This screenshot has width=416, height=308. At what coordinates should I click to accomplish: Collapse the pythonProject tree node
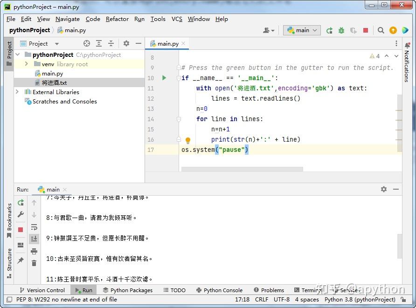(16, 55)
